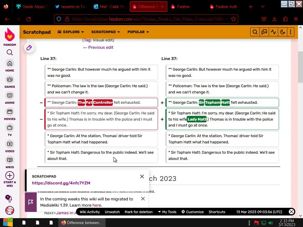Switch to the Simple Abyss tab
Image resolution: width=303 pixels, height=227 pixels.
32,7
